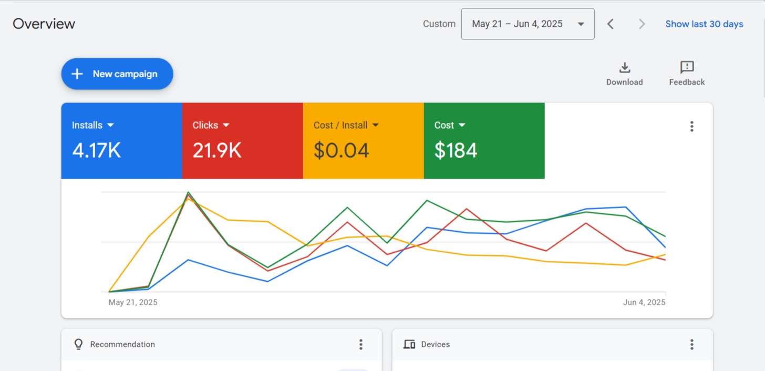The image size is (765, 371).
Task: Open Devices card more options menu
Action: (691, 344)
